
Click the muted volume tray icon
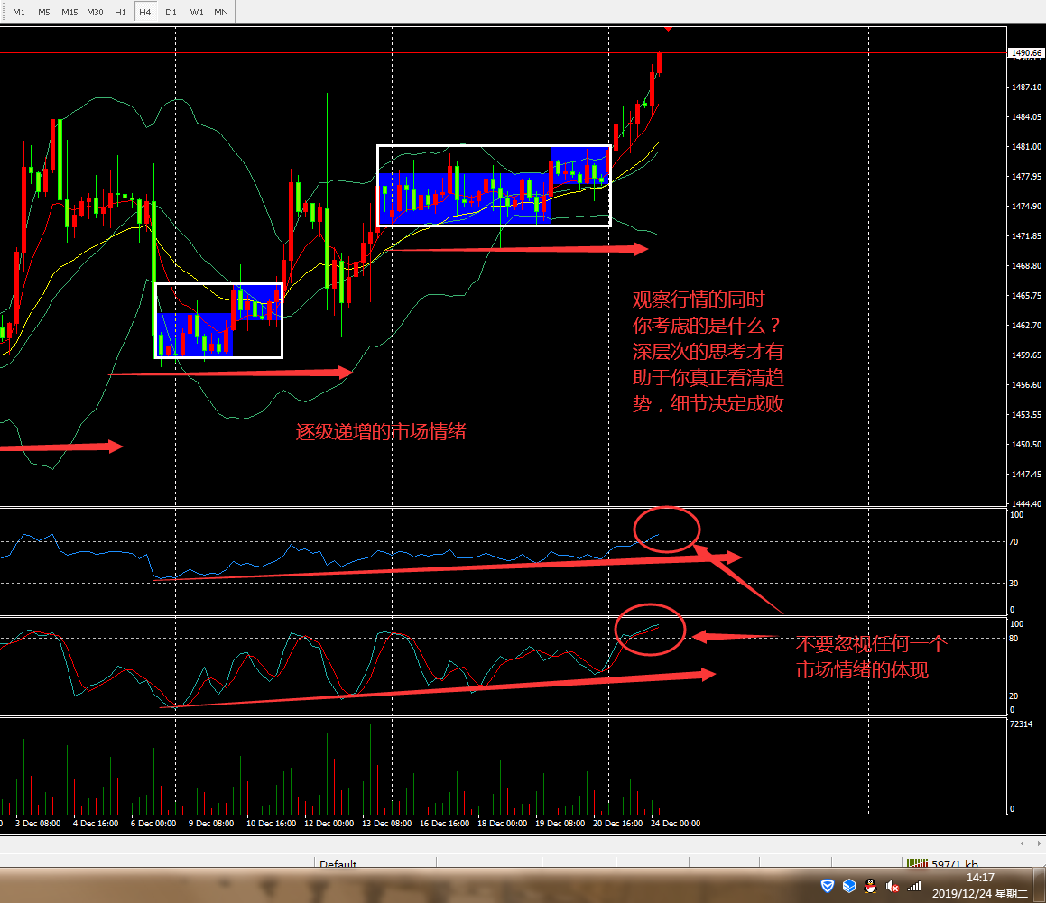tap(892, 886)
